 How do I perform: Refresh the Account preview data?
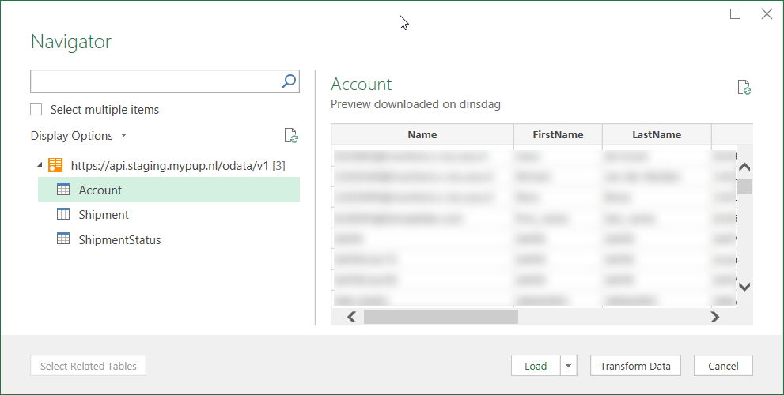744,88
